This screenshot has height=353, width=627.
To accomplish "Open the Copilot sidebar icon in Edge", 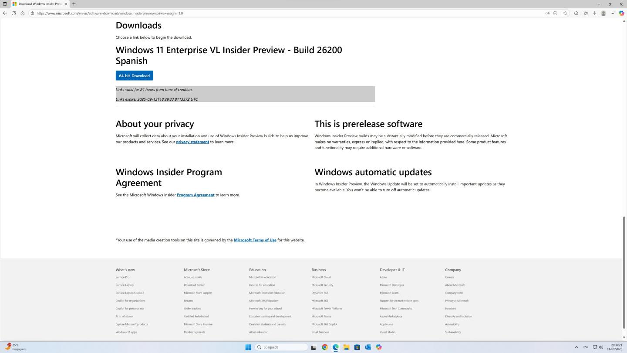I will pyautogui.click(x=621, y=13).
